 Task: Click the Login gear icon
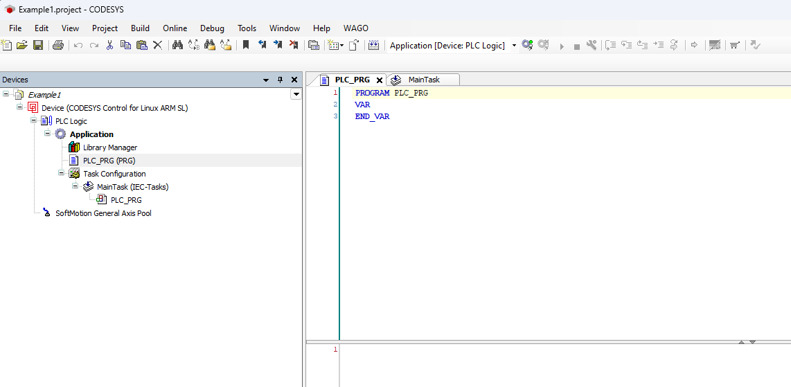(527, 45)
